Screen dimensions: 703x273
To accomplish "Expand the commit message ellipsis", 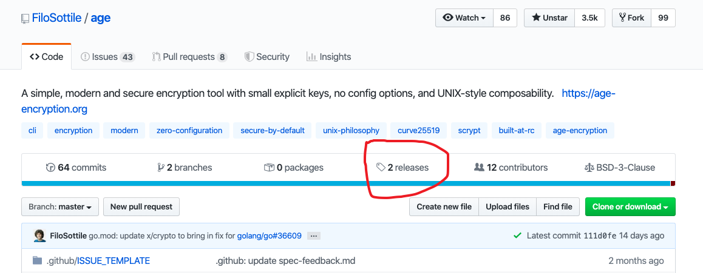I will click(x=314, y=235).
